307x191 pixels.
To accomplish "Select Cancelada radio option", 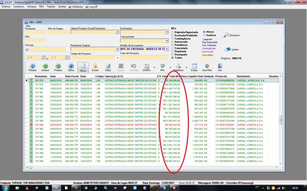I will pyautogui.click(x=172, y=48).
